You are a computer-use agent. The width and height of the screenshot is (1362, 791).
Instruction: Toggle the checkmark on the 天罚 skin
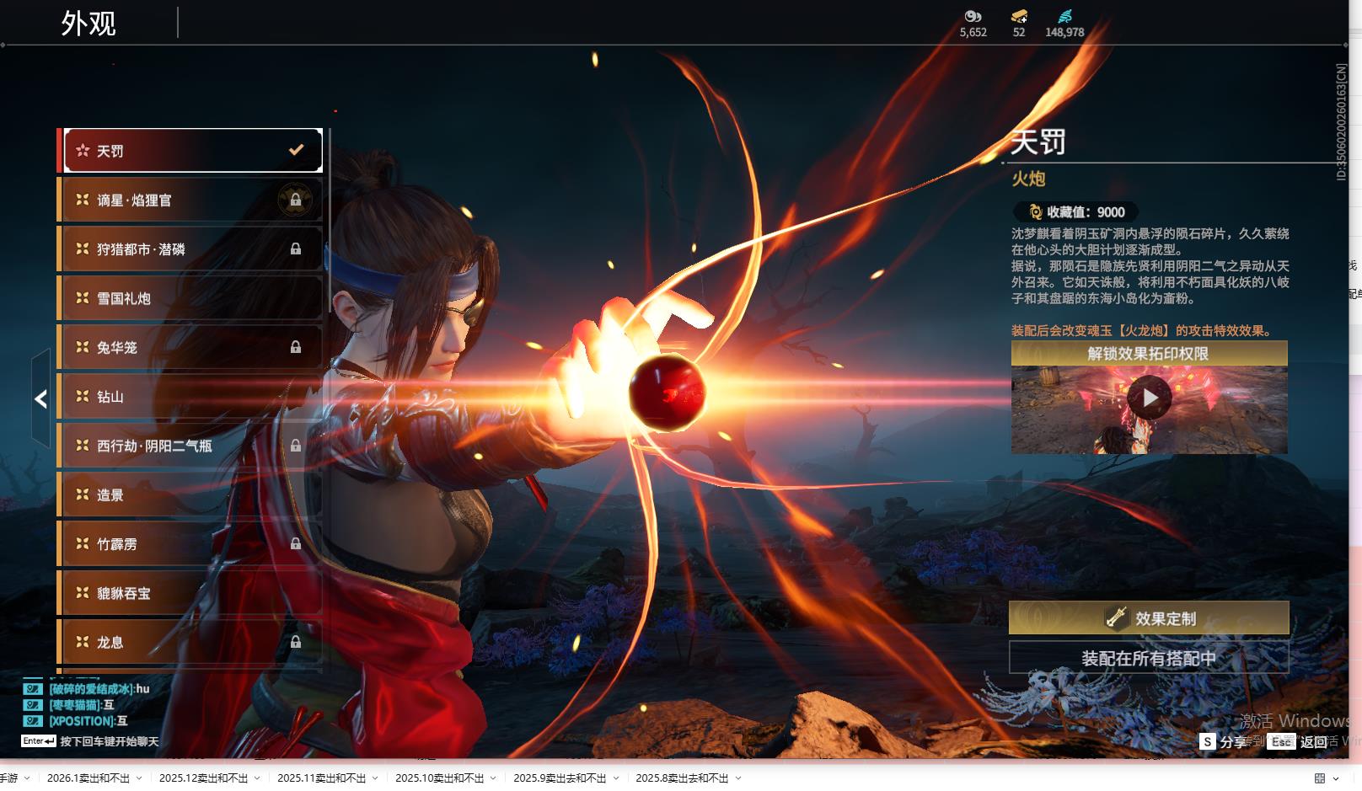point(296,150)
